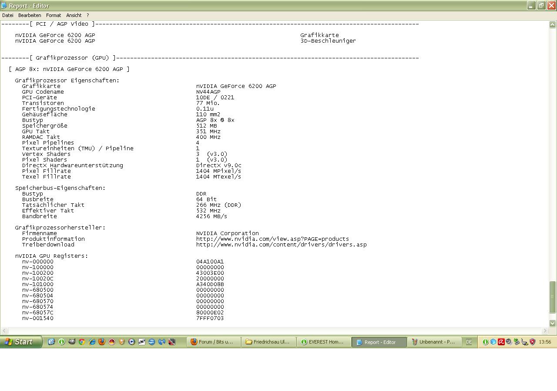557x391 pixels.
Task: Click the Notepad icon in the title bar
Action: coord(4,6)
